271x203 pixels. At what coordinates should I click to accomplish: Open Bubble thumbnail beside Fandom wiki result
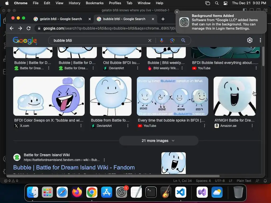174,163
